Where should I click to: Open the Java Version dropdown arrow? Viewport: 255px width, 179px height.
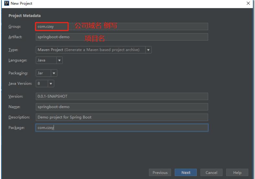51,84
